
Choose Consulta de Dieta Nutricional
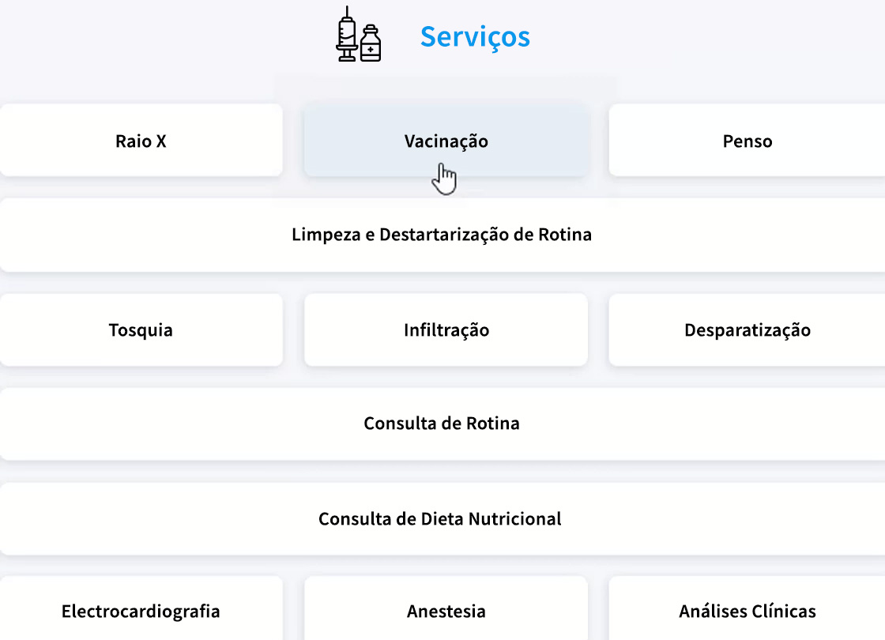(x=439, y=518)
